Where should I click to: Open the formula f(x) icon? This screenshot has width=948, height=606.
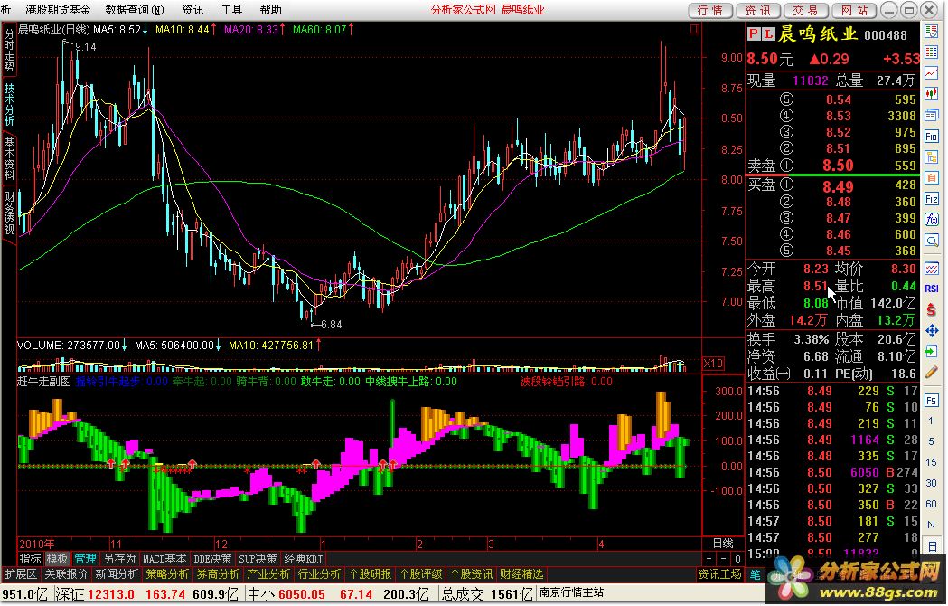pyautogui.click(x=932, y=221)
